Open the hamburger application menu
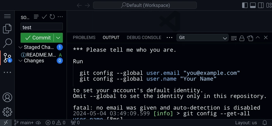Viewport: 272px width, 126px height. coord(7,16)
